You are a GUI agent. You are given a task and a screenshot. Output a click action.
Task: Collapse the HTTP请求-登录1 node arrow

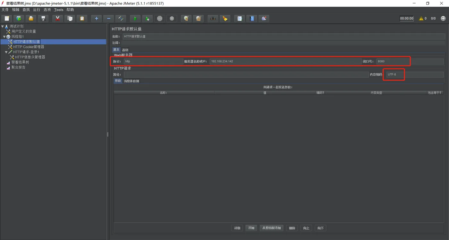coord(6,52)
